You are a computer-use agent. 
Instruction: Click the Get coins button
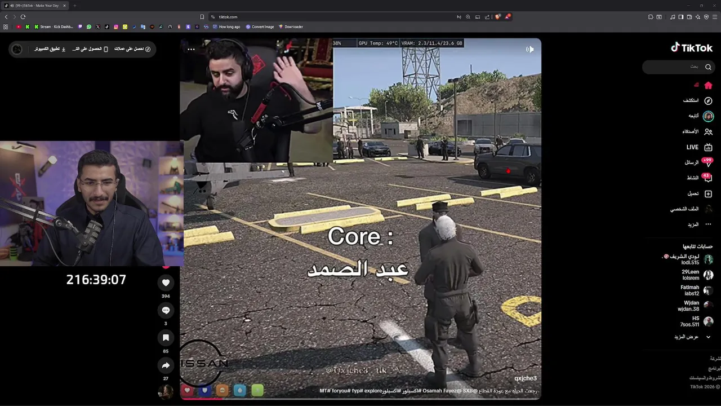pyautogui.click(x=132, y=49)
